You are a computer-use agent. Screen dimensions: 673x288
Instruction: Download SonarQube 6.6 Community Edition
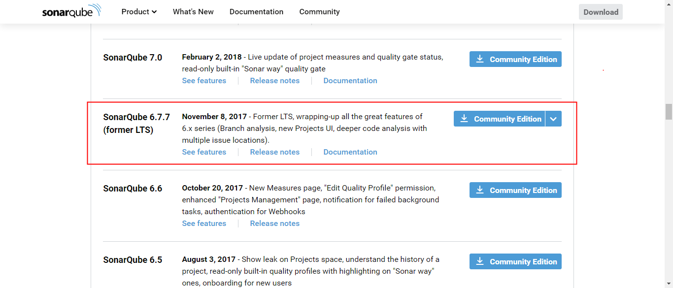[x=523, y=191]
